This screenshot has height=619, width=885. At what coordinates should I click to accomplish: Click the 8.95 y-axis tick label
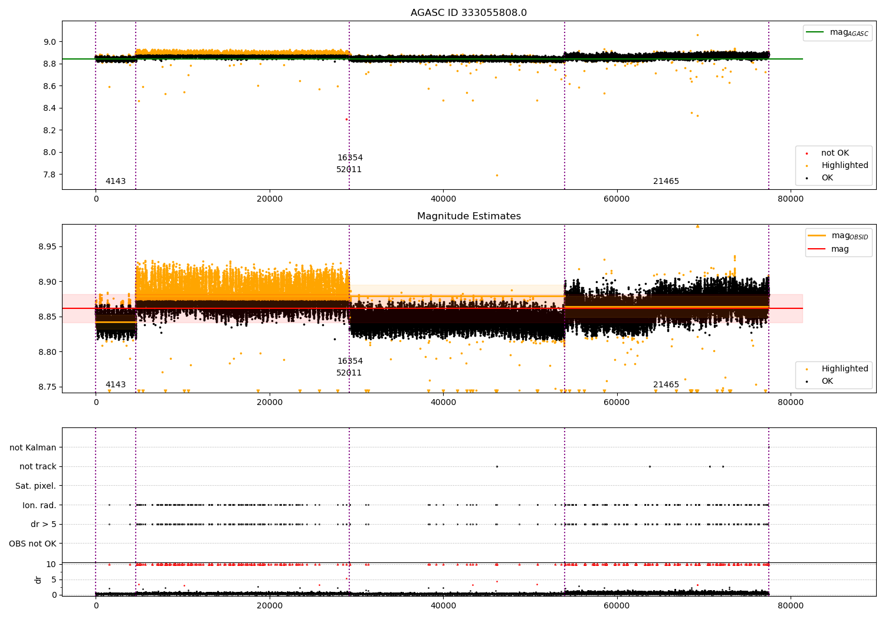pos(47,246)
